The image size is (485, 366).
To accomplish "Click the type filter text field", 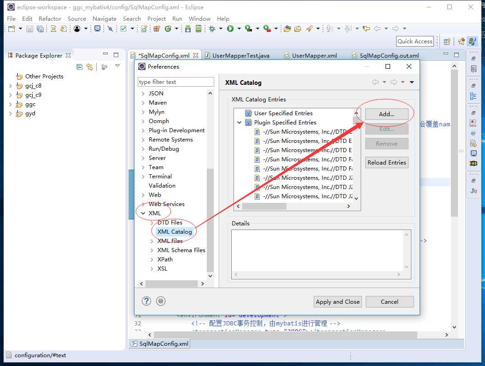I will [x=175, y=82].
